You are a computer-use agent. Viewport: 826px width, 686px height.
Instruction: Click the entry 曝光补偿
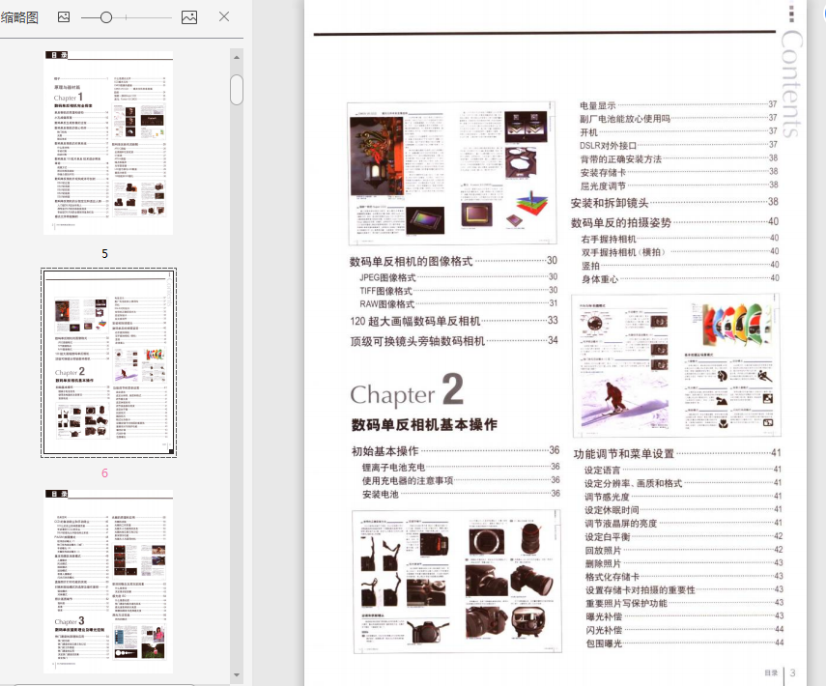click(604, 616)
